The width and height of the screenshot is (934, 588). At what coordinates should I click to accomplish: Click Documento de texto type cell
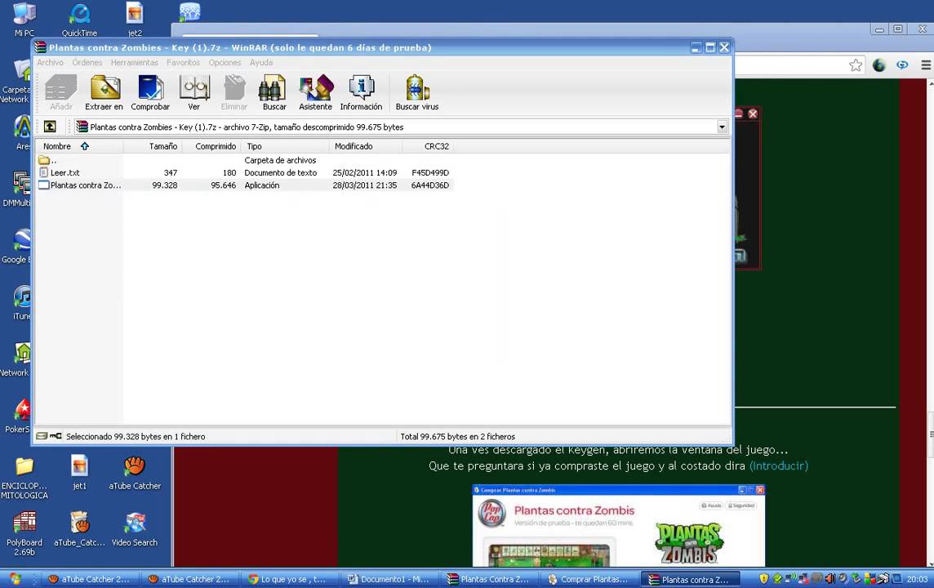pyautogui.click(x=281, y=173)
